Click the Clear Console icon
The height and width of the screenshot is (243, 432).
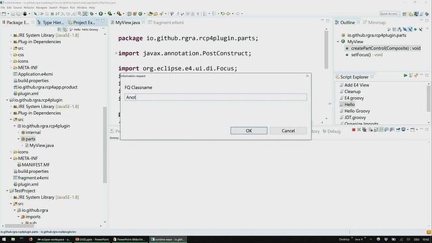(371, 130)
